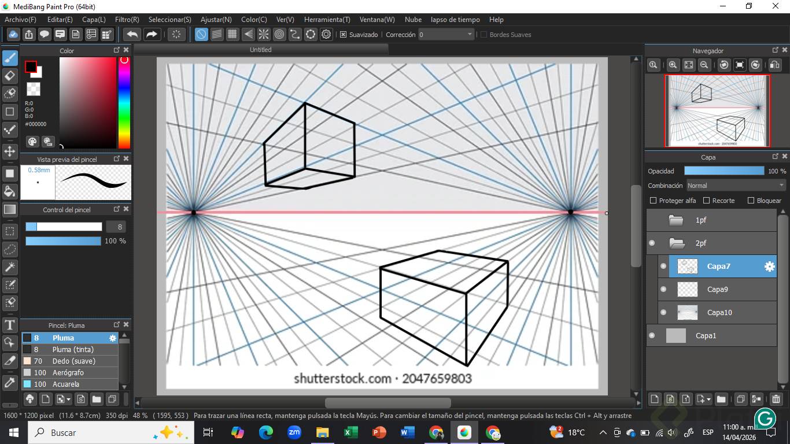Zoom in using the Navigator magnifier
The image size is (790, 444).
[x=673, y=65]
